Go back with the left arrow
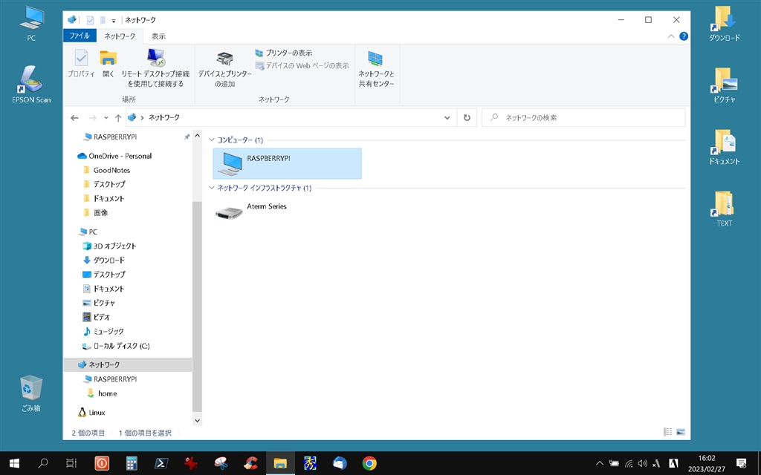This screenshot has width=761, height=475. [74, 118]
